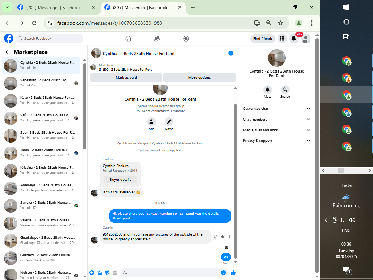Viewport: 373px width, 280px height.
Task: Expand Chat members section
Action: click(x=276, y=119)
